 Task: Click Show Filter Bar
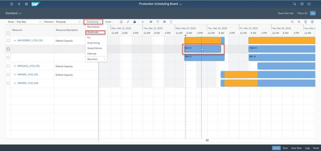[x=286, y=13]
